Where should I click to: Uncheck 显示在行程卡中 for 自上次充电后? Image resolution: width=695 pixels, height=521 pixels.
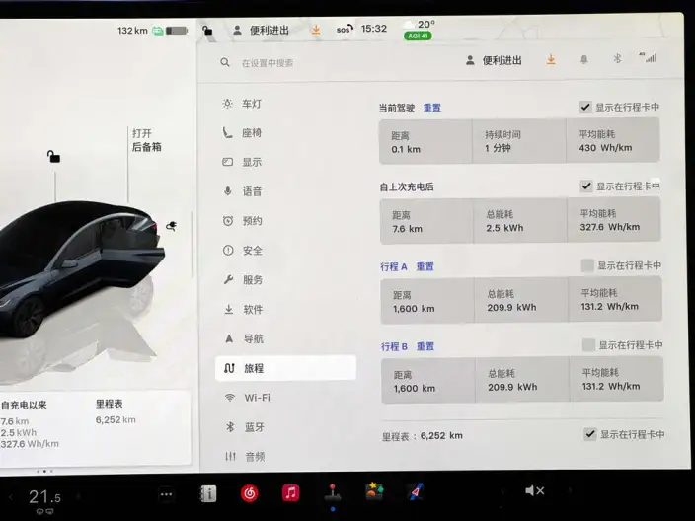[x=586, y=186]
